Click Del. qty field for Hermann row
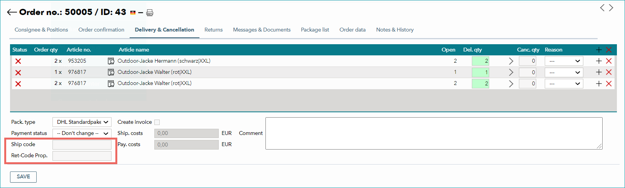The height and width of the screenshot is (188, 625). [480, 61]
